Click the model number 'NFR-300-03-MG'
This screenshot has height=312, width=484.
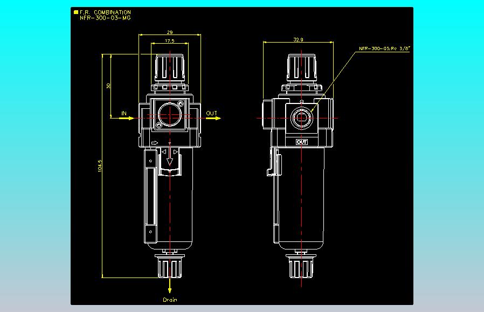(x=105, y=18)
